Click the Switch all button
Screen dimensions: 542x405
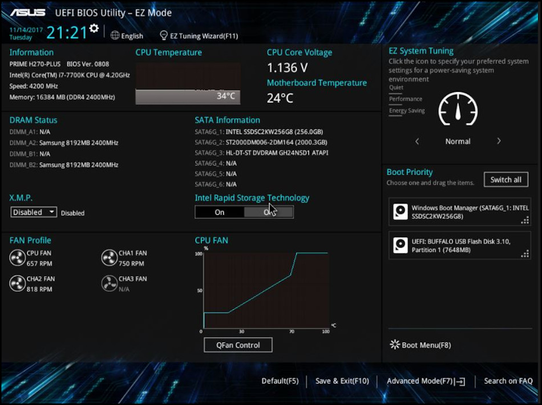tap(506, 180)
